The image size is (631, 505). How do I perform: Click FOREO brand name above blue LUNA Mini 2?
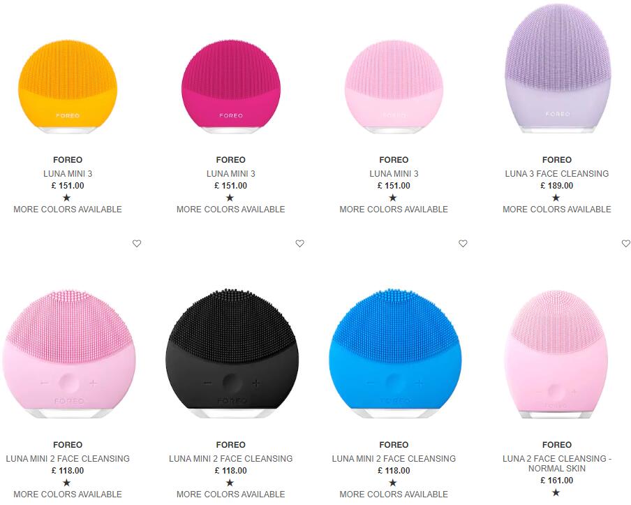tap(394, 445)
